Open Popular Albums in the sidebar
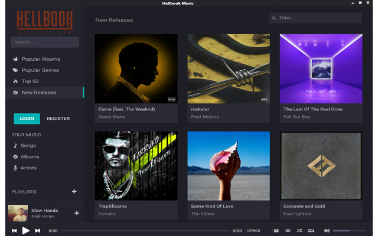The image size is (378, 236). (x=41, y=59)
